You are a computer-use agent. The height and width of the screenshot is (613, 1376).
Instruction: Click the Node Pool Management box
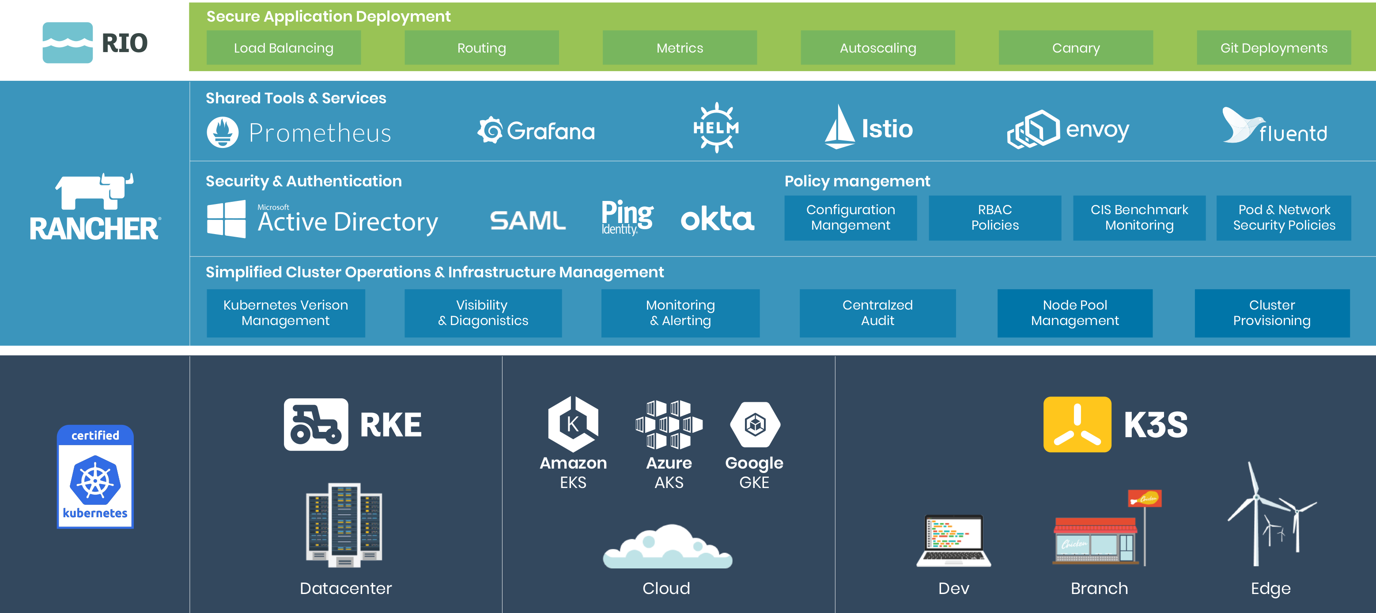click(1075, 313)
